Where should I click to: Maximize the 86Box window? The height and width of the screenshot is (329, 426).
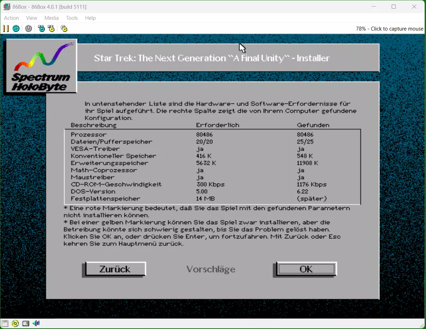(x=394, y=7)
